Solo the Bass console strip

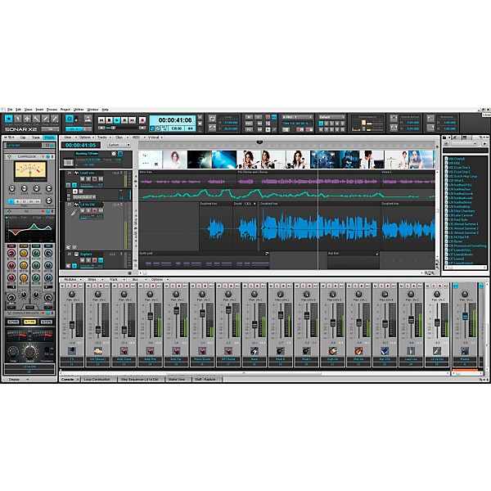(251, 286)
